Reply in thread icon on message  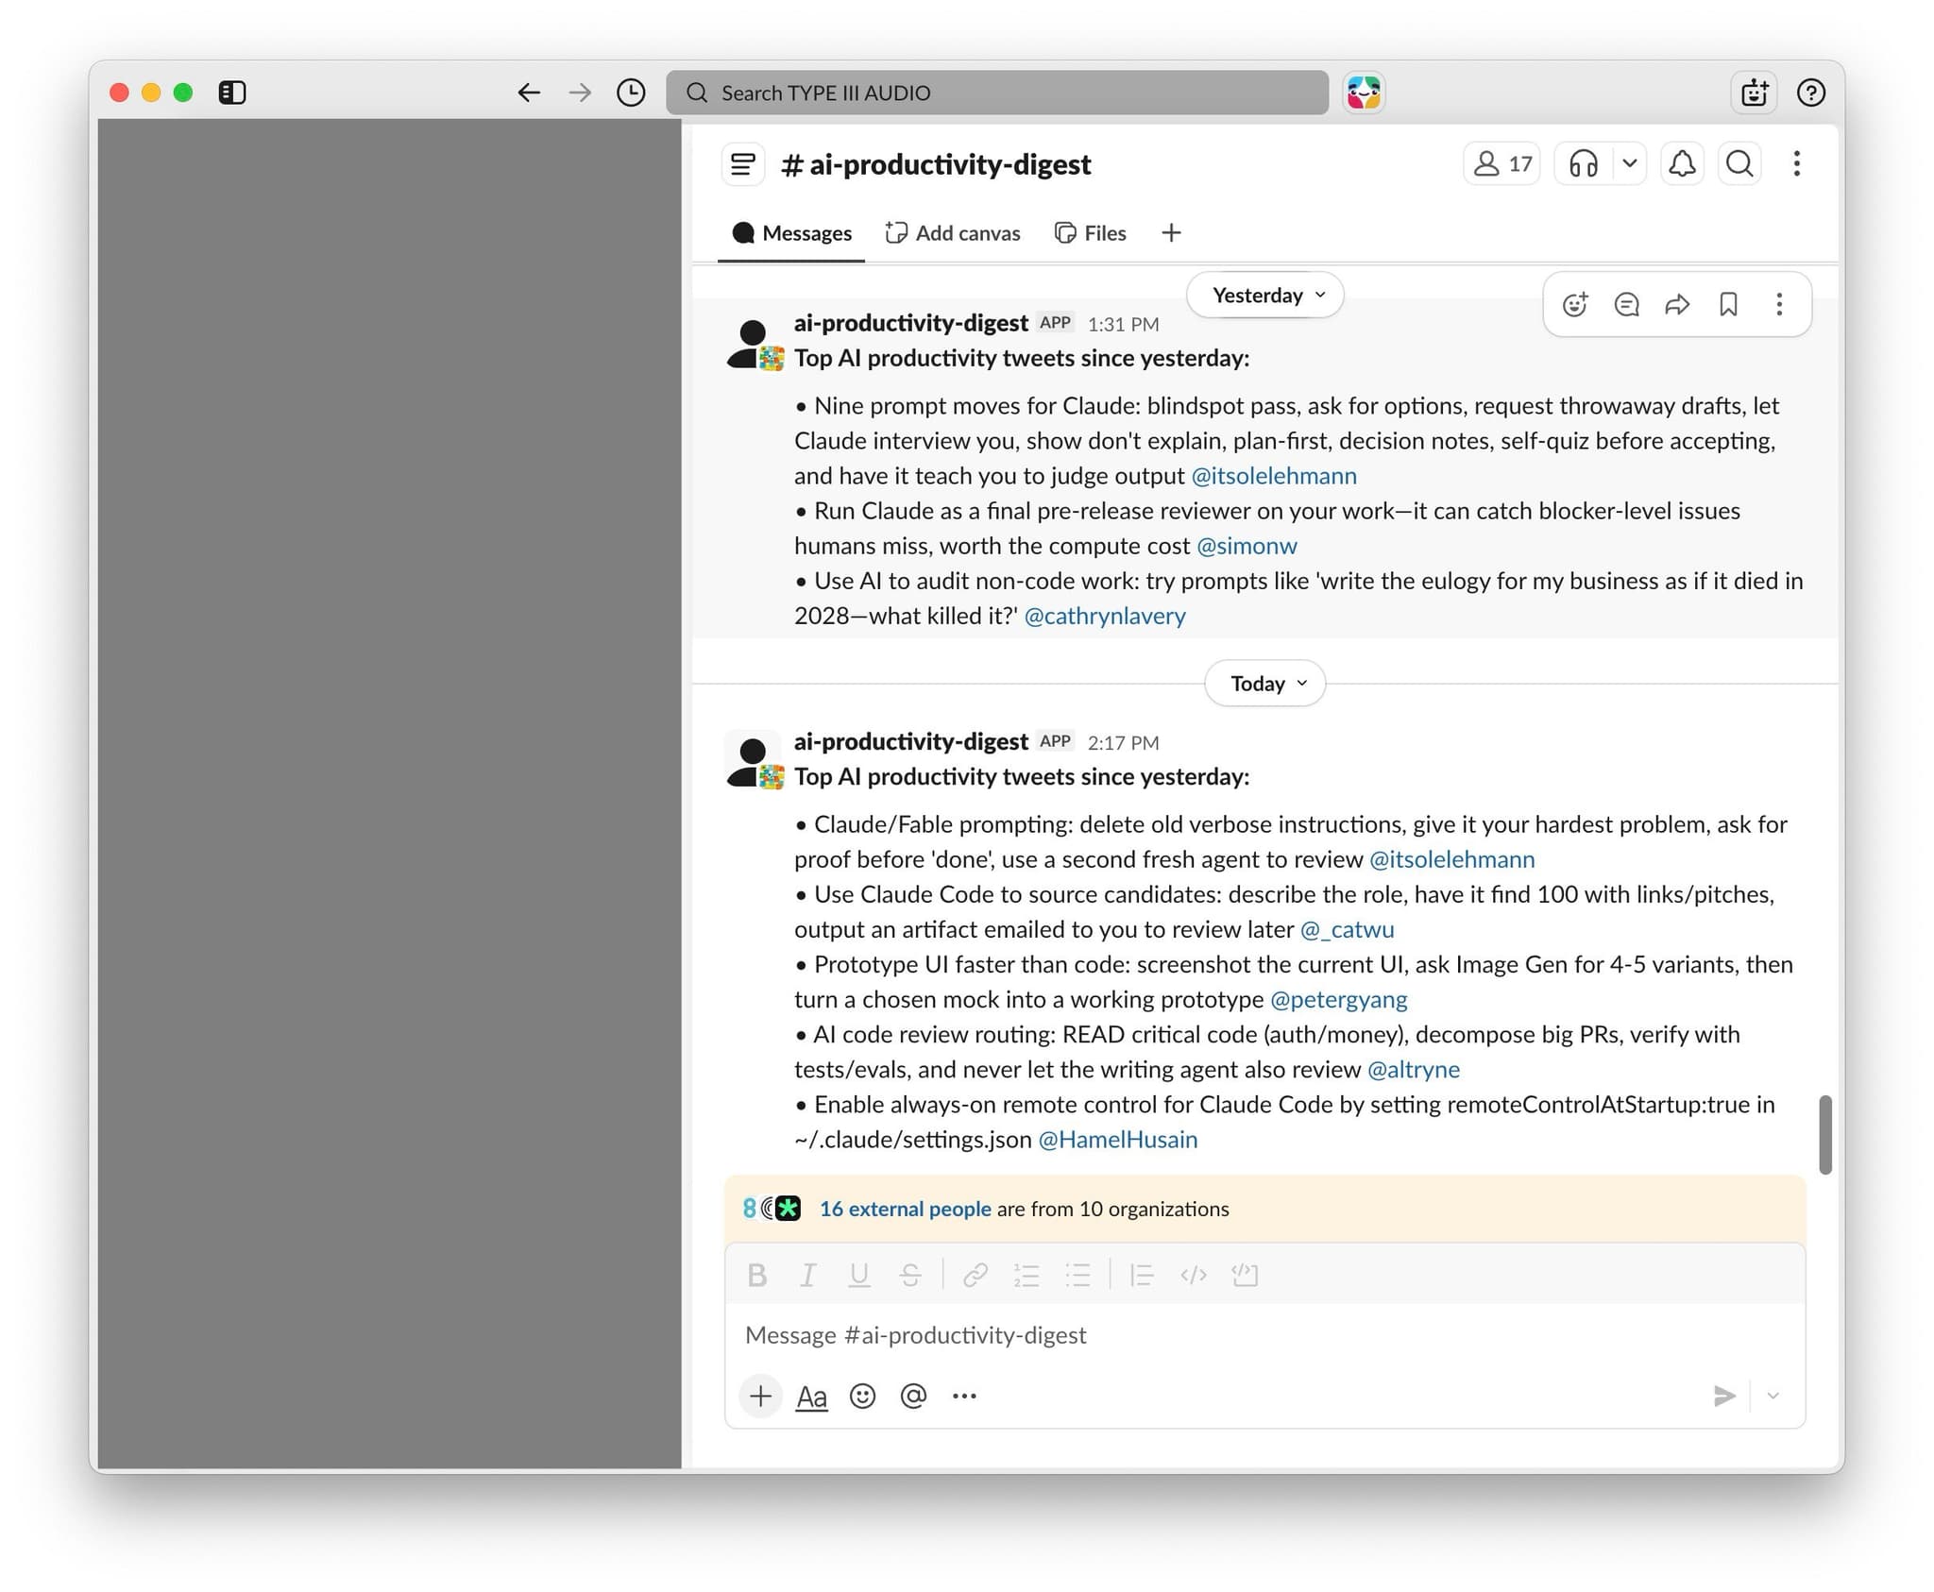[x=1626, y=304]
